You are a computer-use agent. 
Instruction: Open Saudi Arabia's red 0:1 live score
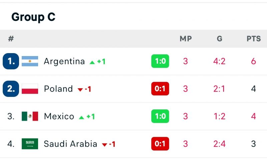pos(160,144)
